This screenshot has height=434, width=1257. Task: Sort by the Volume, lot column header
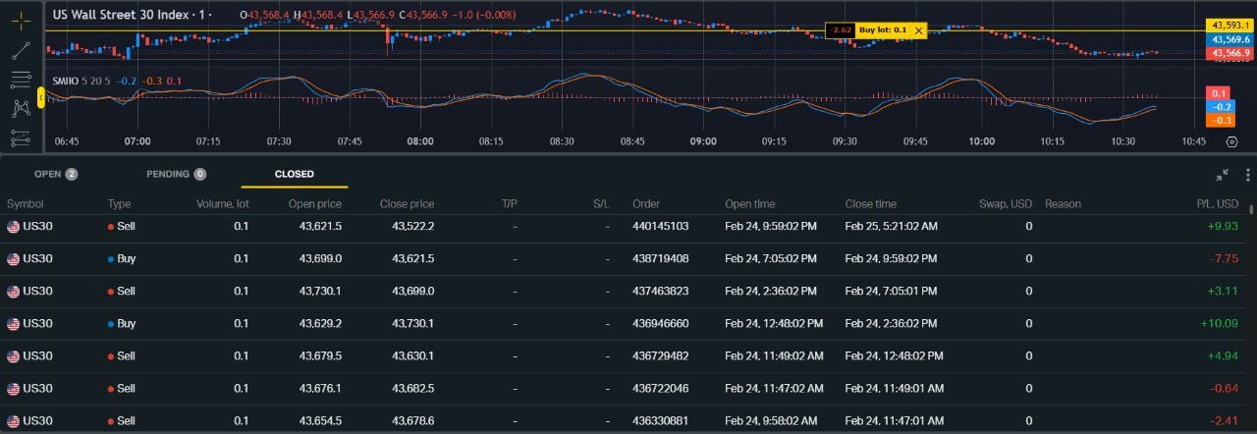(x=222, y=204)
